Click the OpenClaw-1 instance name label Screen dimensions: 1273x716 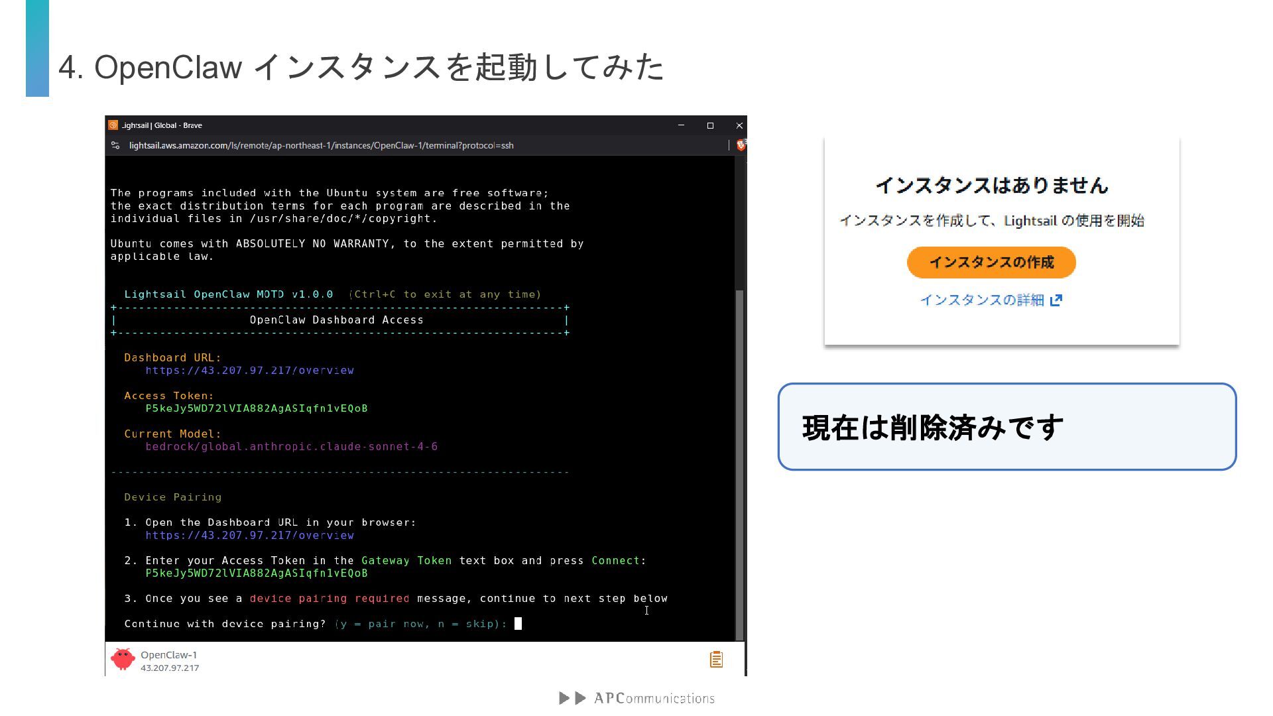click(168, 655)
